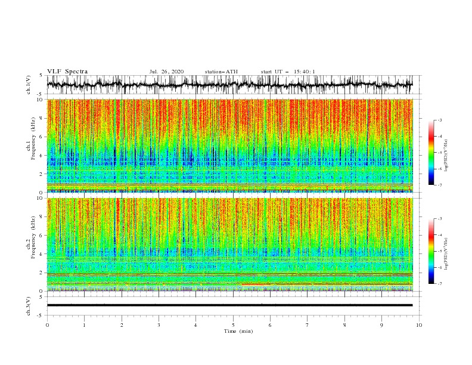Click the "start UT = 15:40:1" header text
The image size is (472, 365).
click(x=288, y=72)
